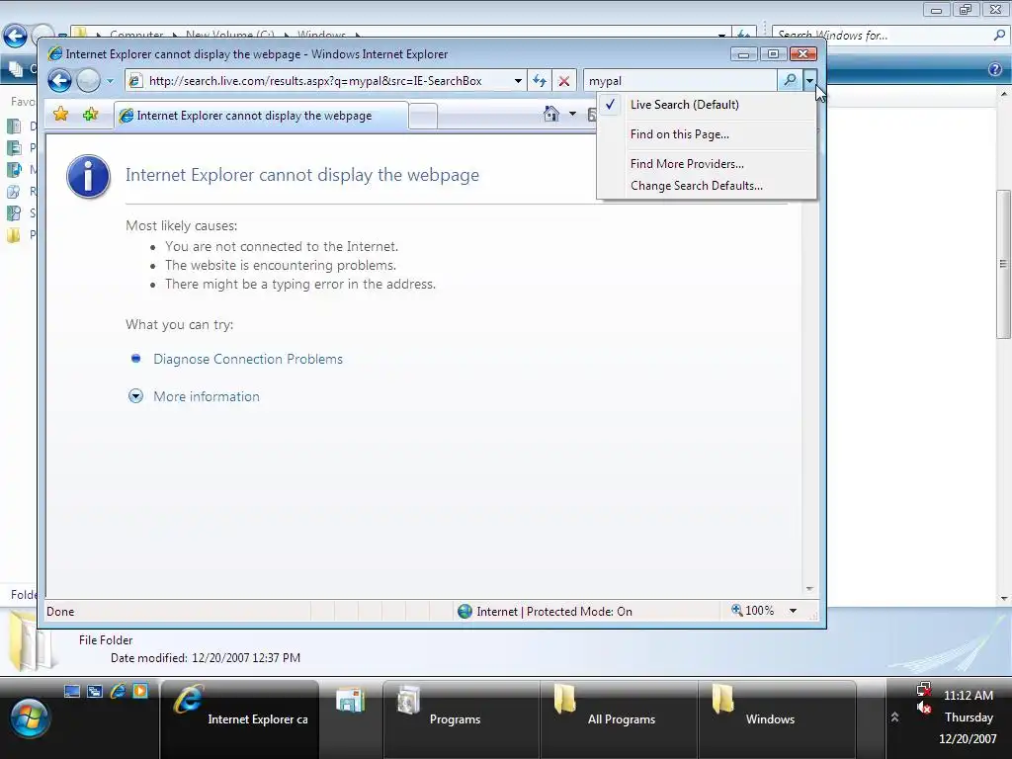Run search with magnifying glass button
The image size is (1012, 759).
790,80
